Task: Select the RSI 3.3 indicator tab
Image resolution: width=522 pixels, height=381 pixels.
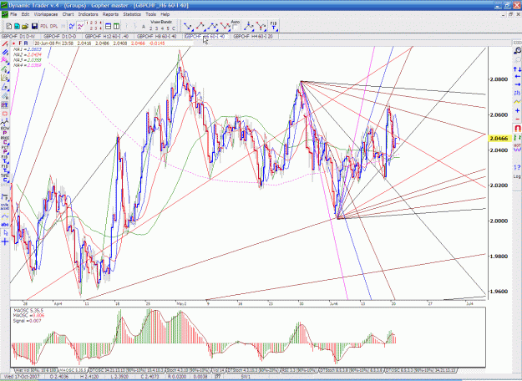Action: point(299,370)
